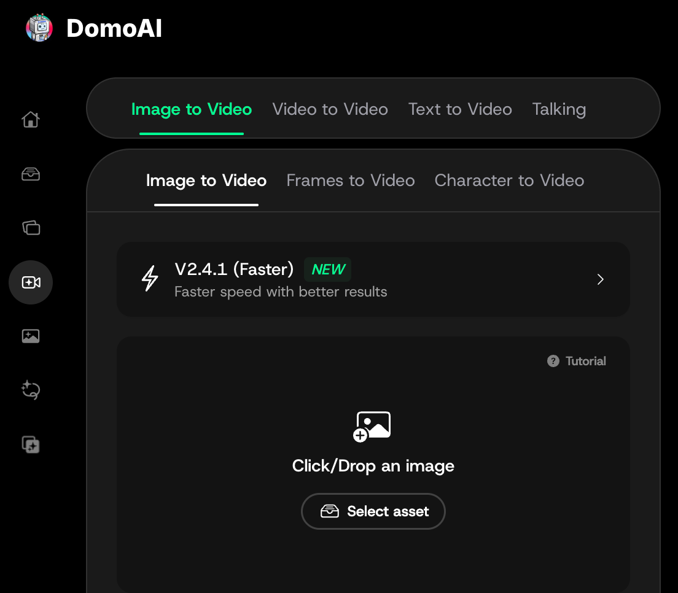Select the Frames to Video sub-tab
The width and height of the screenshot is (678, 593).
click(351, 180)
